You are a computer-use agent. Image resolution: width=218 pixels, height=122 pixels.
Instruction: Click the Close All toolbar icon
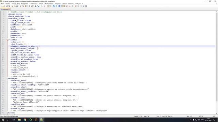click(x=15, y=6)
